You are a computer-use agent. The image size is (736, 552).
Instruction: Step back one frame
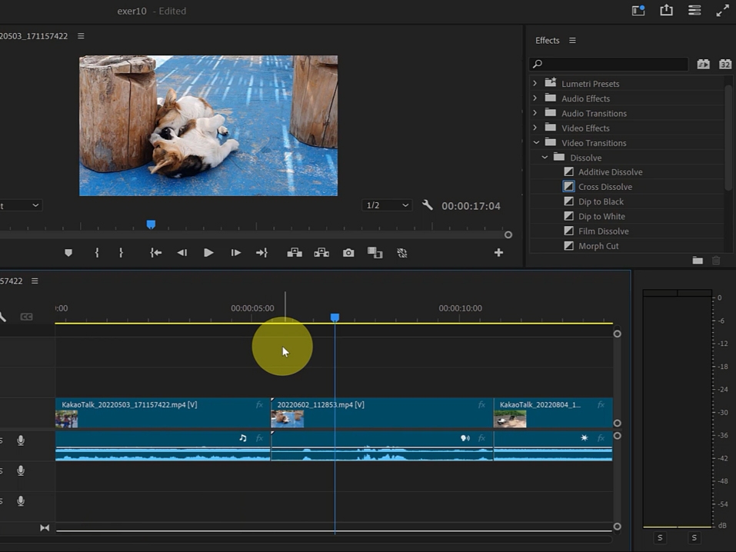pos(182,253)
